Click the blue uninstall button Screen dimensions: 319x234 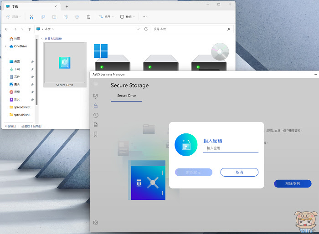tap(293, 183)
